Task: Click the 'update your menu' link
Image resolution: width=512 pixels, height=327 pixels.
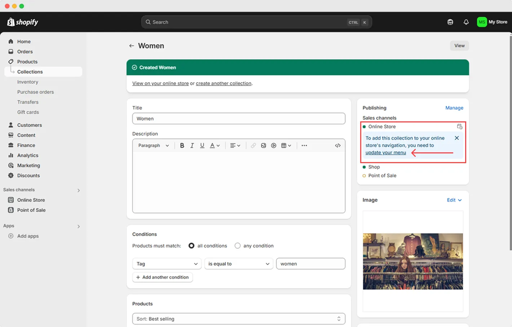Action: [x=385, y=152]
